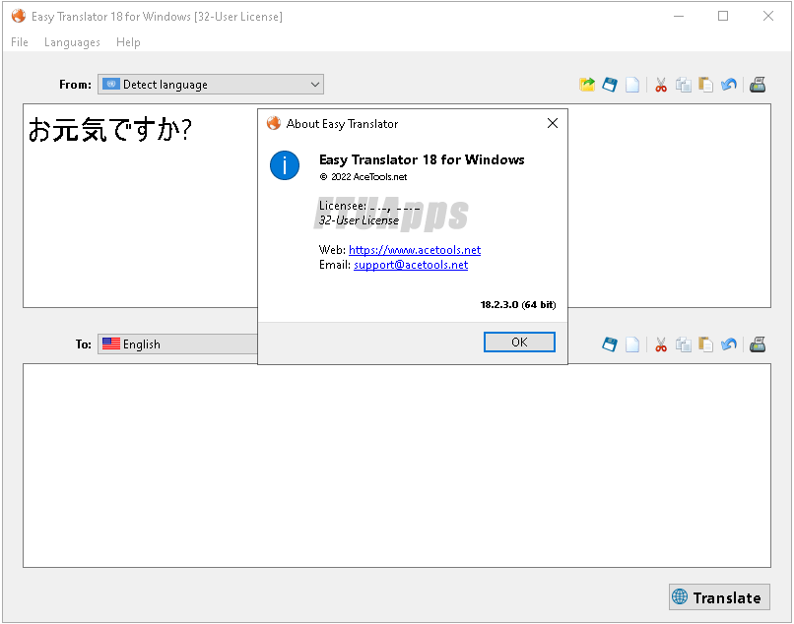Expand the From language dropdown
794x624 pixels.
point(211,85)
